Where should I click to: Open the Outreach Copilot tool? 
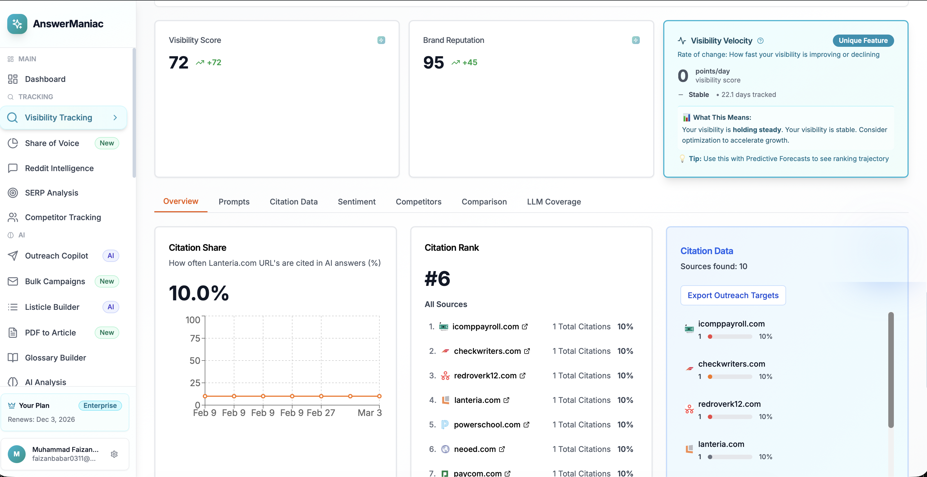[x=57, y=255]
